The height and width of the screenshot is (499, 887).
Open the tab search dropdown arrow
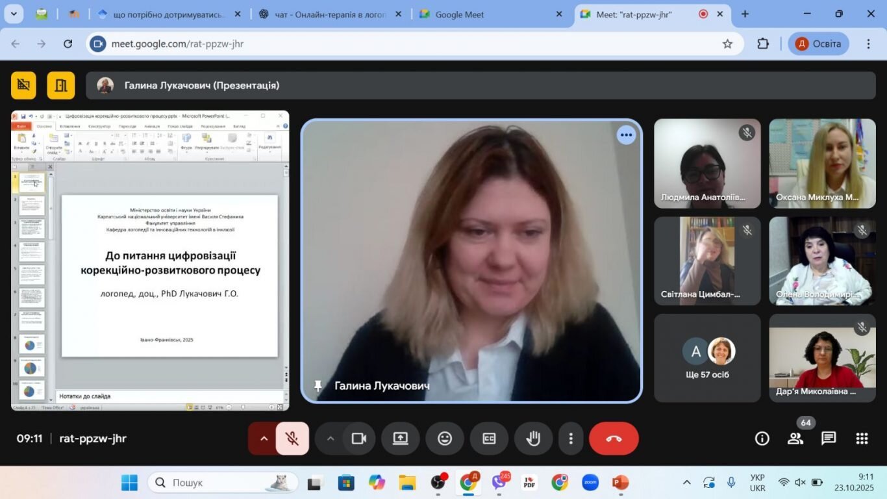13,14
